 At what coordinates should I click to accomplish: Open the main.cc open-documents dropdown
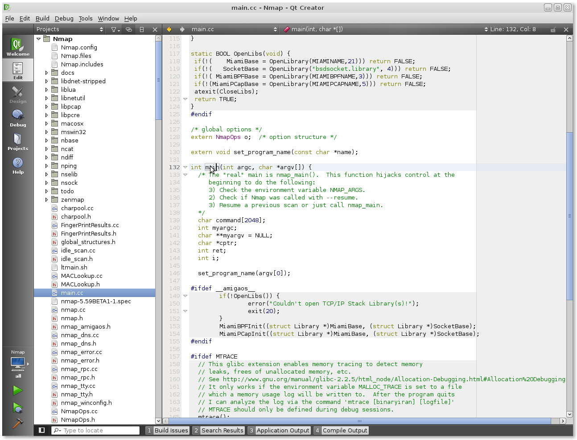tap(234, 29)
